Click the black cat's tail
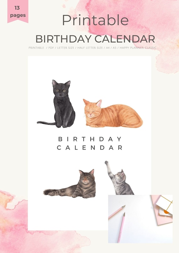Image resolution: width=179 pixels, height=253 pixels. [x=46, y=123]
